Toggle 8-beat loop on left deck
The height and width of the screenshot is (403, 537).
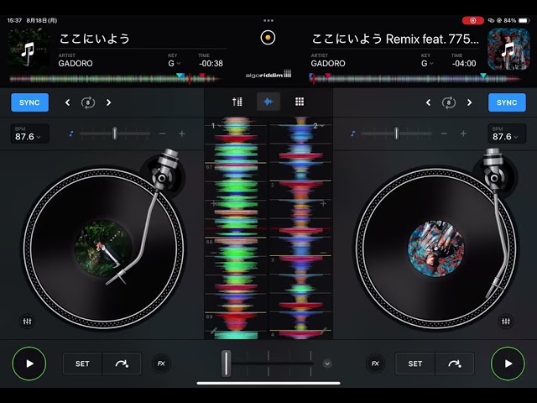coord(88,102)
